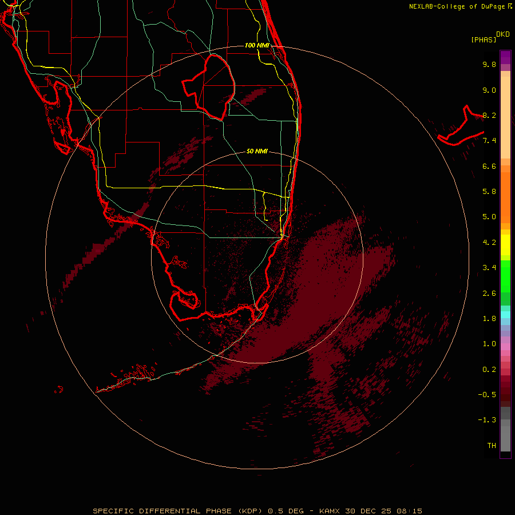The height and width of the screenshot is (515, 515).
Task: Click the 0.2 scale value
Action: [x=489, y=370]
